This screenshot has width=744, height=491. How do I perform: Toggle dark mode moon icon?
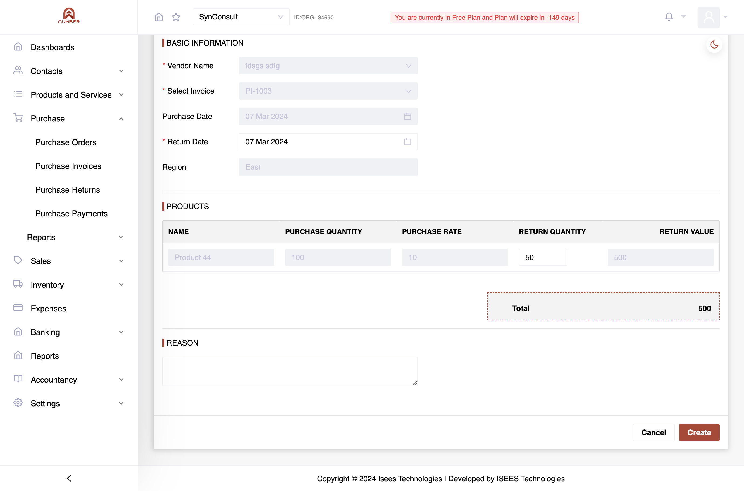(714, 45)
